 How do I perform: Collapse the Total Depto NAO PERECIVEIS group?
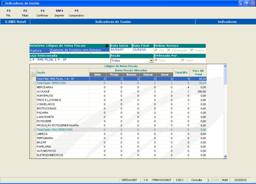click(34, 130)
